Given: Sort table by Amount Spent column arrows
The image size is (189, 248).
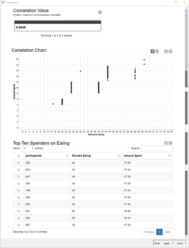Looking at the screenshot, I should 170,156.
